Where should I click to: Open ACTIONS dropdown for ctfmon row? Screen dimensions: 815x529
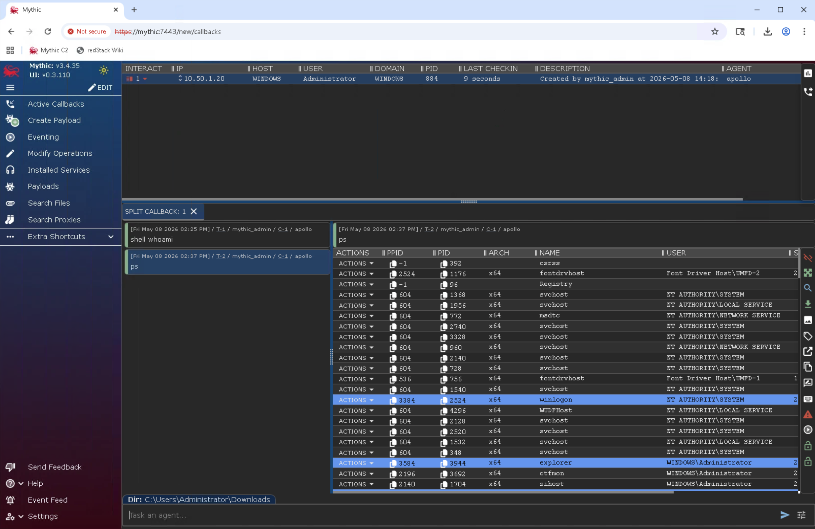coord(356,473)
